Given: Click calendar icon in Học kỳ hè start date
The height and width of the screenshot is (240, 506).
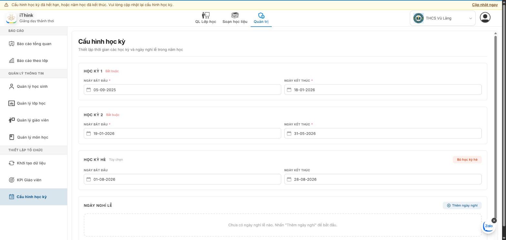Looking at the screenshot, I should (88, 179).
